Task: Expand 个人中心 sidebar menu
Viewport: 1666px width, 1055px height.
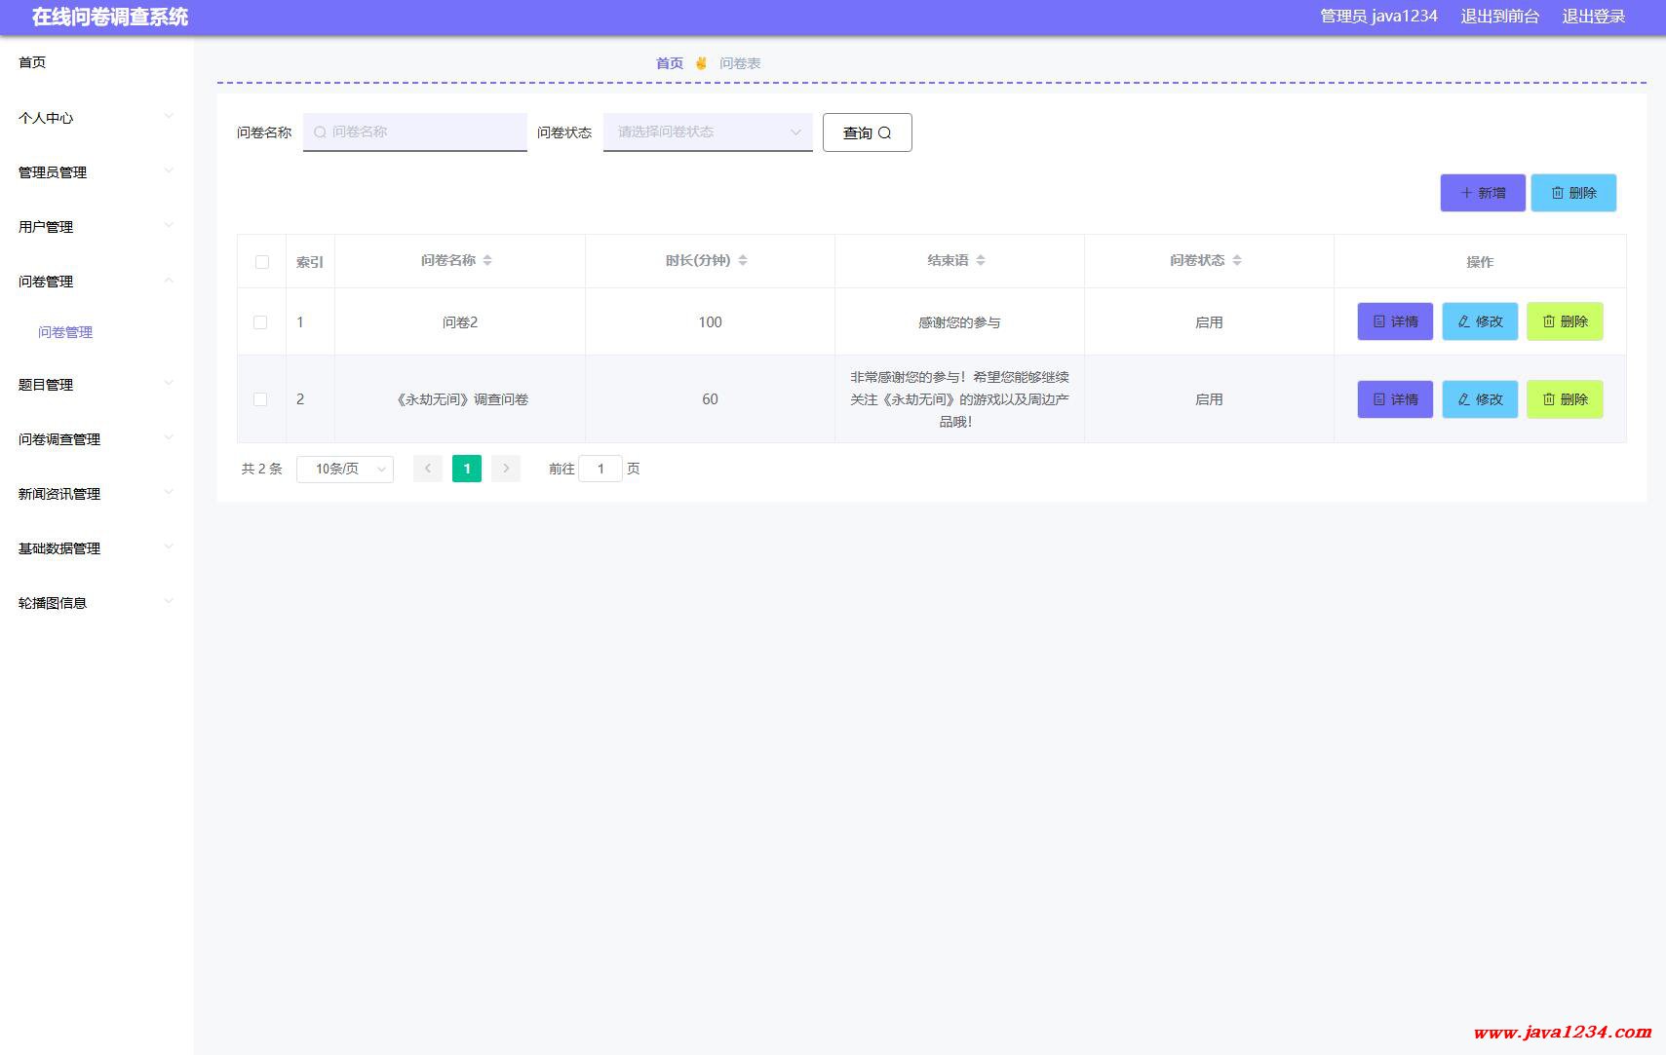Action: pyautogui.click(x=97, y=118)
